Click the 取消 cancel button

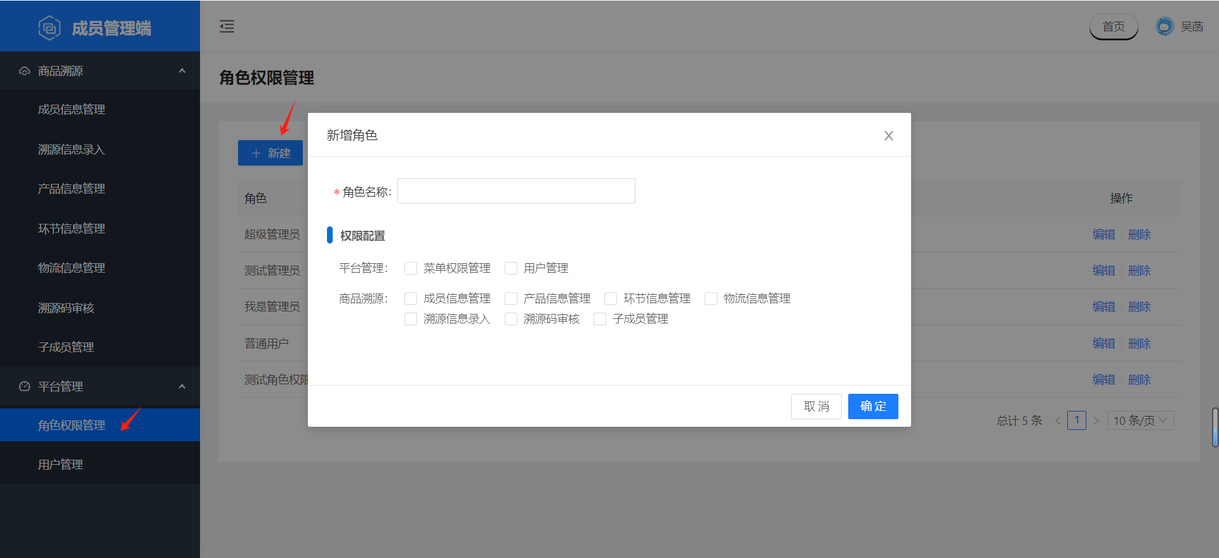point(816,406)
